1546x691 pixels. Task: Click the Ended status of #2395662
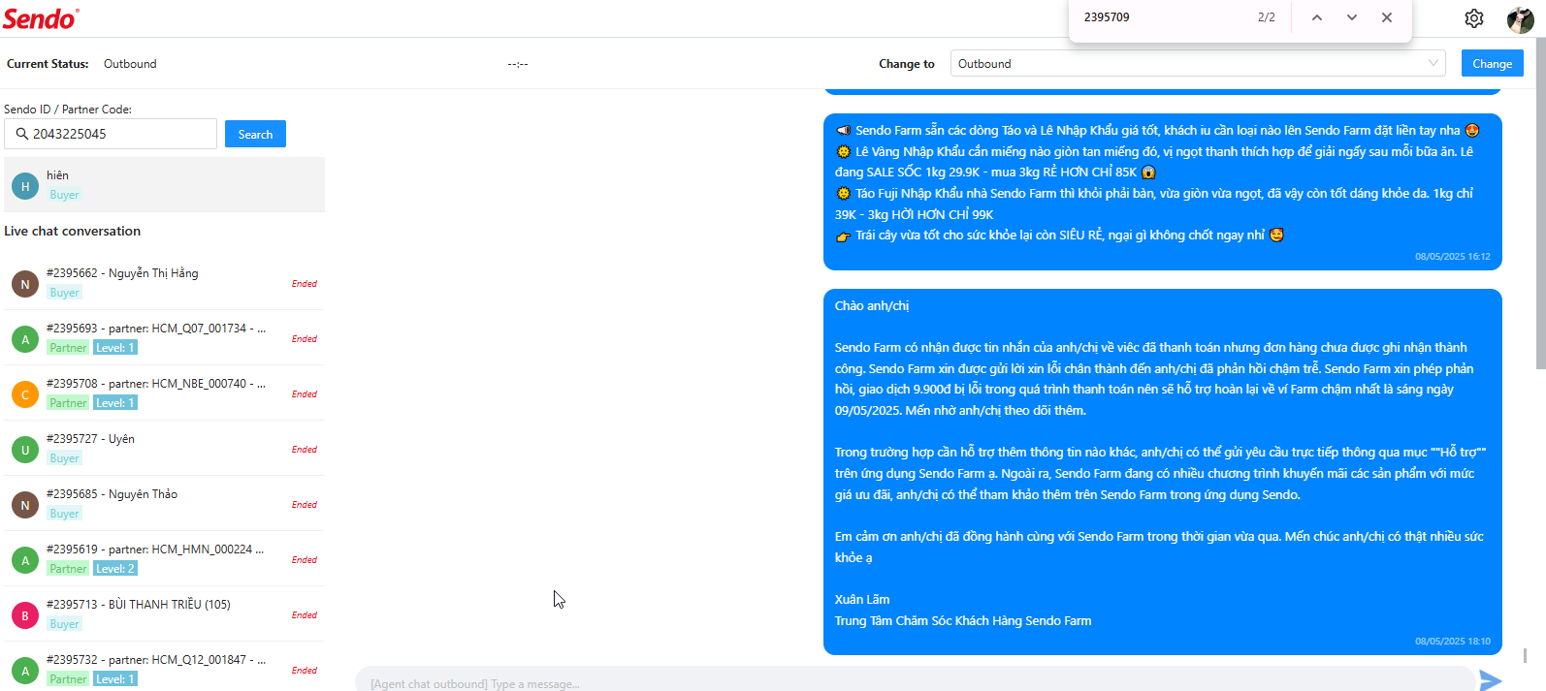[305, 284]
